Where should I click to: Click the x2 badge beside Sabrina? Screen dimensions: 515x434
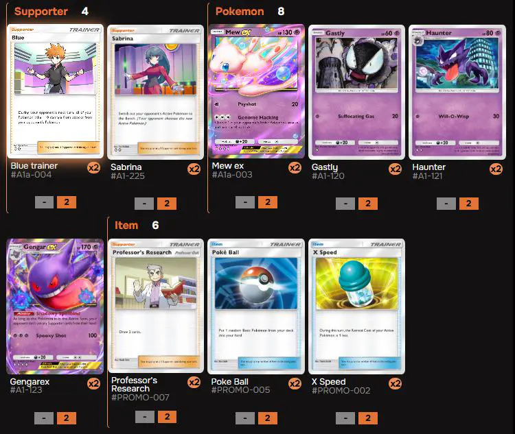(x=194, y=169)
